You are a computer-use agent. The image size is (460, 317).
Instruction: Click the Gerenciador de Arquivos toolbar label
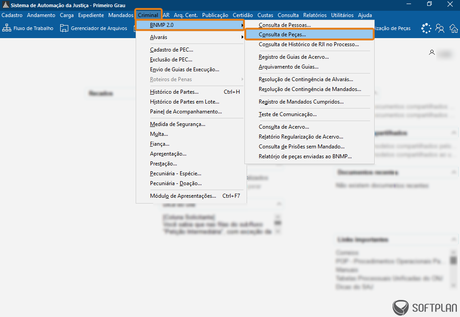[x=99, y=28]
